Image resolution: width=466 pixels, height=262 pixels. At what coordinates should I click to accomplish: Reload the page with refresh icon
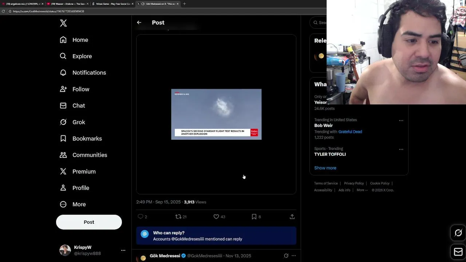(3, 11)
